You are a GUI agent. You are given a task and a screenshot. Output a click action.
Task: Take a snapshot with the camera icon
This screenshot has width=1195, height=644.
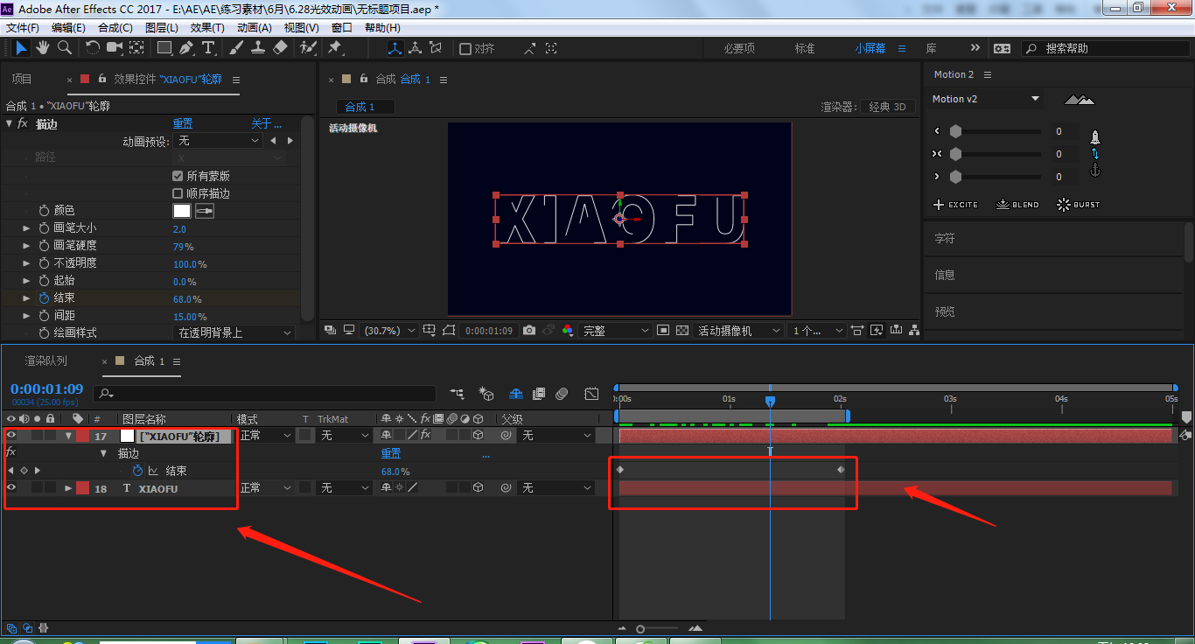(529, 331)
